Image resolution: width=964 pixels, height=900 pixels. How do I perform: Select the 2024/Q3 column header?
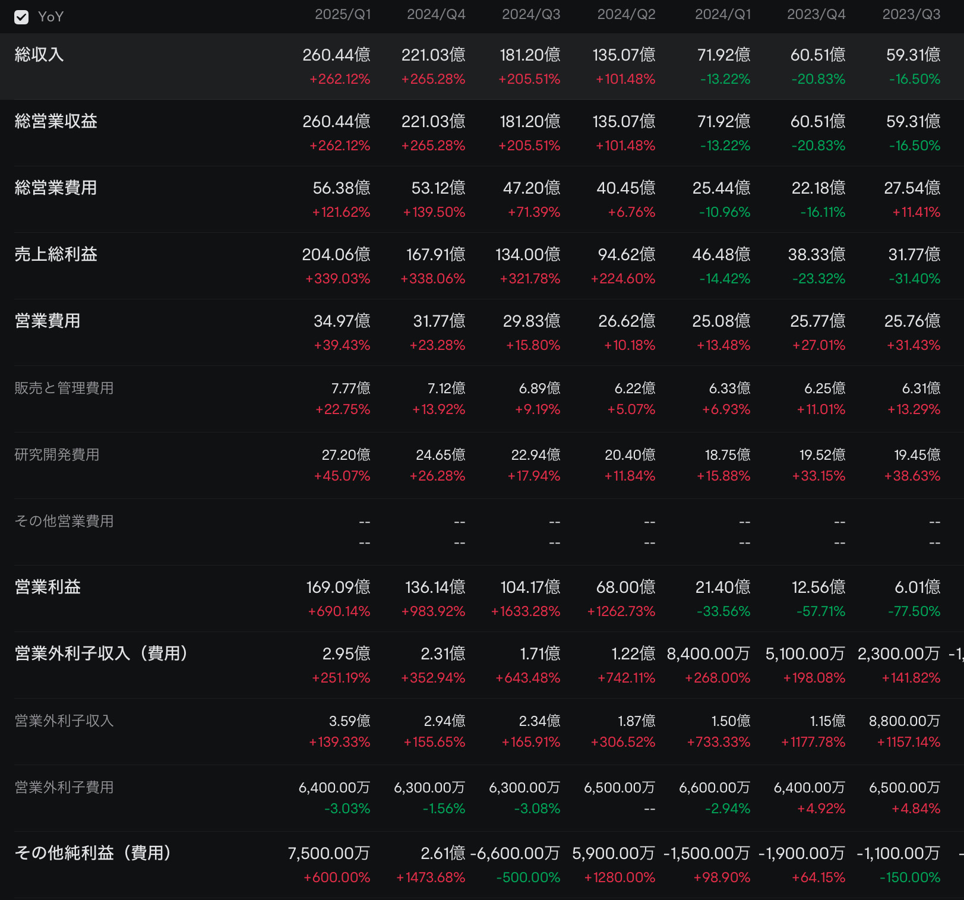pos(531,14)
